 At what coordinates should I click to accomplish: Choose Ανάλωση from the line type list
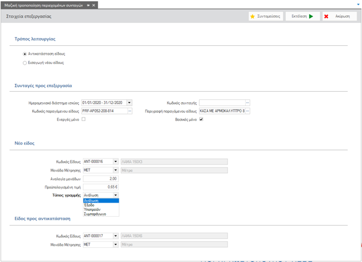click(101, 200)
